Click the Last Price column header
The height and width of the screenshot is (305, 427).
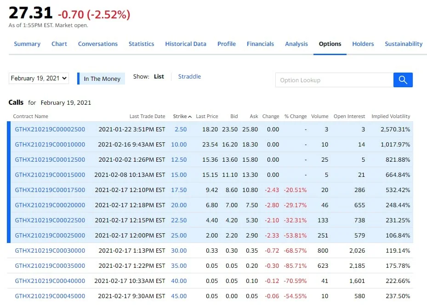tap(207, 116)
